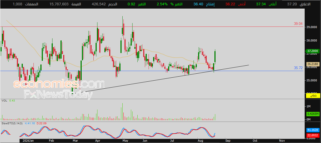Select the blue 35.72 support line label
Viewport: 321px width, 143px height.
(x=298, y=68)
